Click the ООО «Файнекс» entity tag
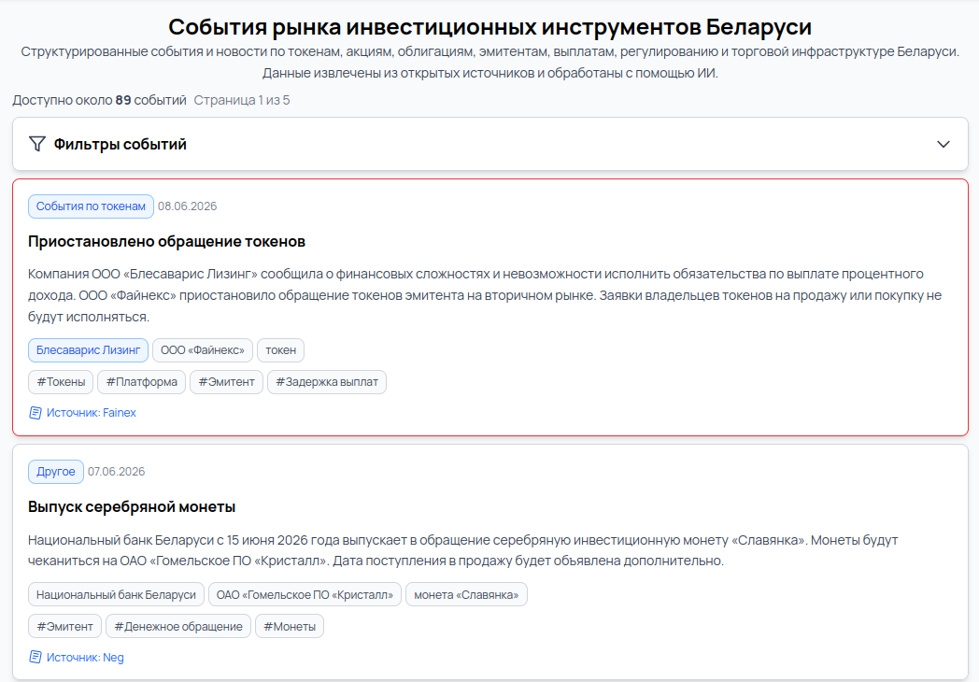Image resolution: width=979 pixels, height=682 pixels. [x=203, y=350]
